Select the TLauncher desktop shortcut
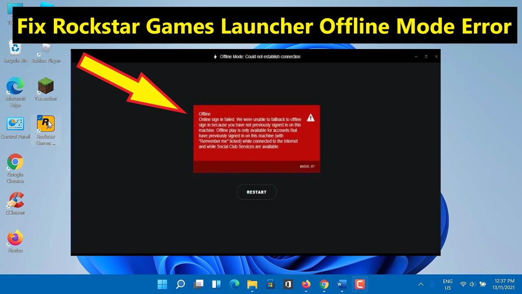 [x=46, y=89]
